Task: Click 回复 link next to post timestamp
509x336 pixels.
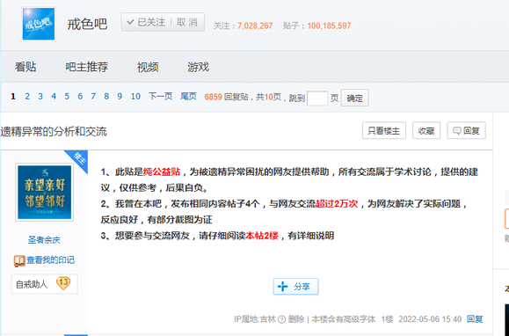Action: pyautogui.click(x=475, y=319)
